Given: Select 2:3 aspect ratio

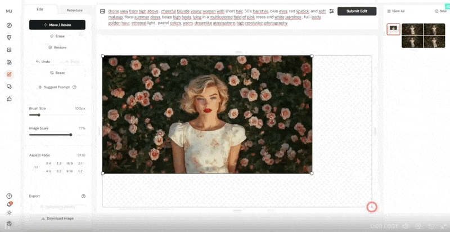Looking at the screenshot, I should tap(59, 163).
